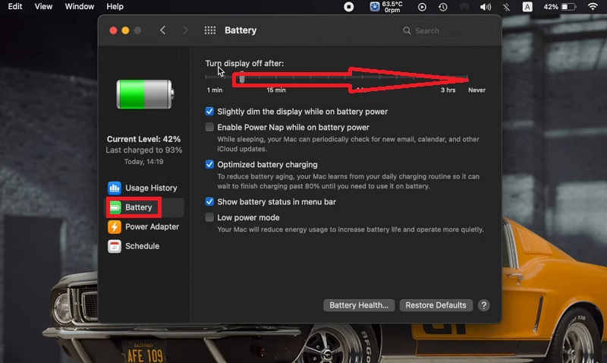Disable slightly dim display on battery
607x363 pixels.
[x=210, y=112]
